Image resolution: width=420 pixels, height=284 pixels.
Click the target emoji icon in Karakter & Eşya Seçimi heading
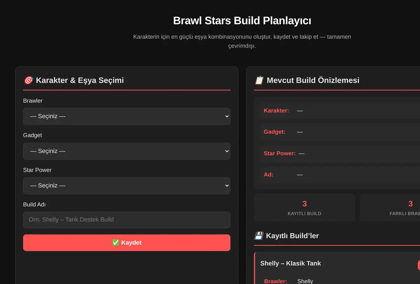(28, 80)
